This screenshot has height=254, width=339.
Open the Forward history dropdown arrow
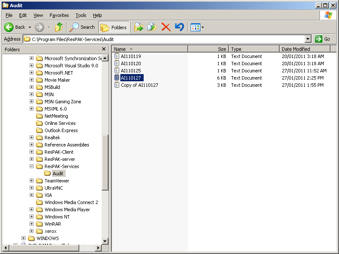point(49,27)
